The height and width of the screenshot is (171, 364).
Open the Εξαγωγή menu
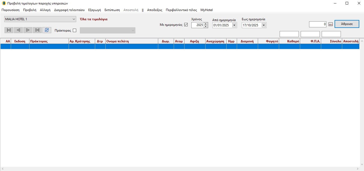(x=94, y=10)
